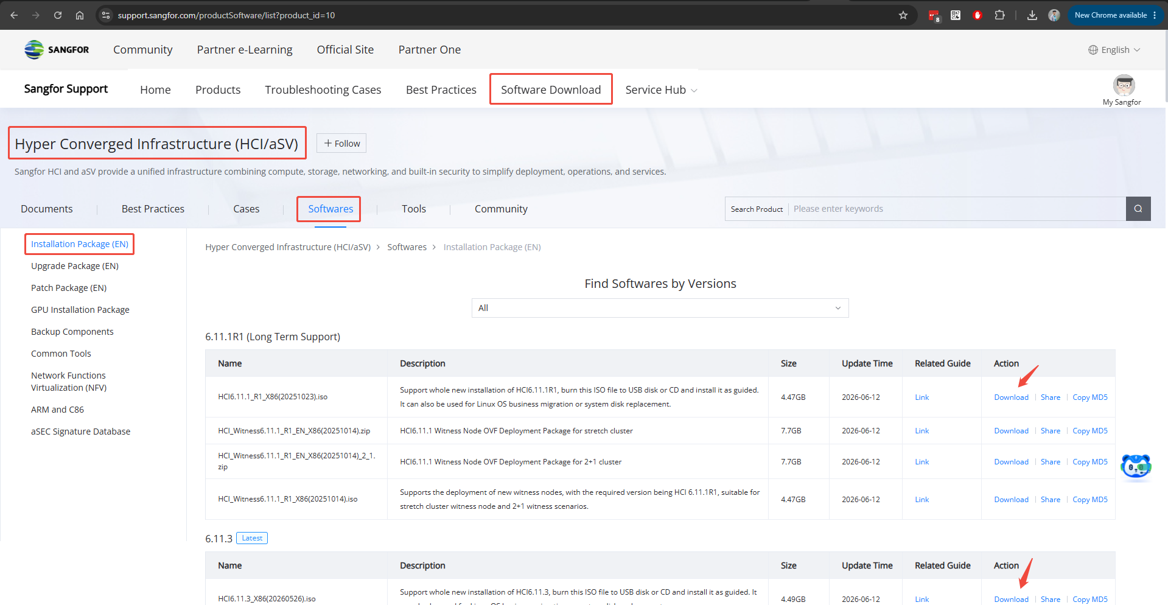Open the browser home page icon
The width and height of the screenshot is (1168, 605).
(80, 15)
